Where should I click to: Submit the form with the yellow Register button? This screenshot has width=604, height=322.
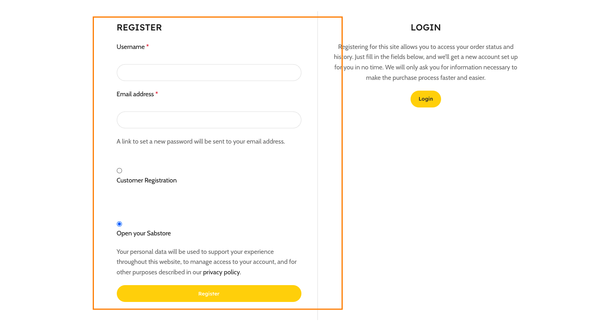(x=209, y=294)
